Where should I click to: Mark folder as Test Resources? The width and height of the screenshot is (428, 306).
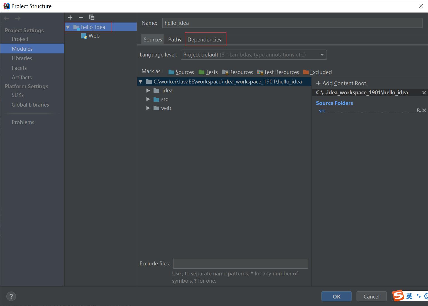pos(278,72)
